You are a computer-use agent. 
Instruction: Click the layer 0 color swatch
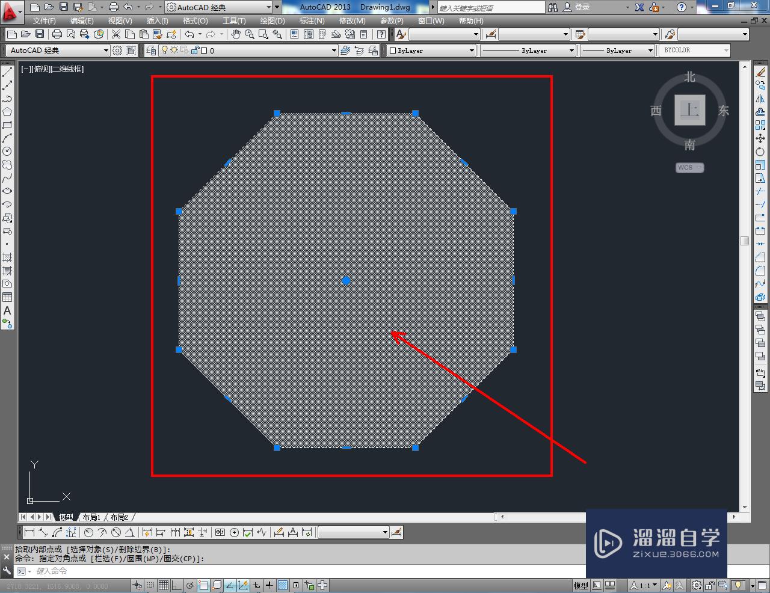click(x=204, y=51)
